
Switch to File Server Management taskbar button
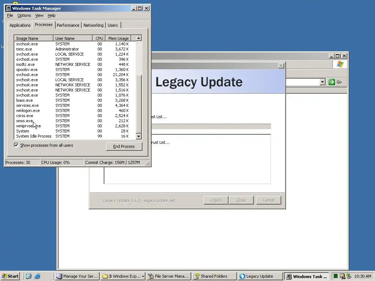pos(169,276)
